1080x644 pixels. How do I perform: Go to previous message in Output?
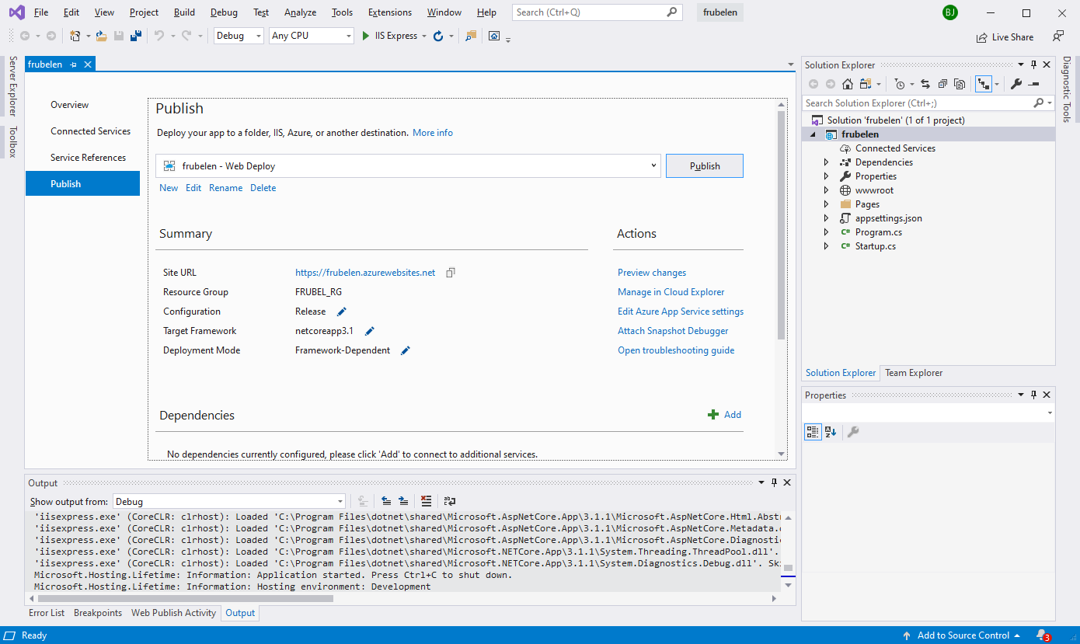(x=386, y=502)
